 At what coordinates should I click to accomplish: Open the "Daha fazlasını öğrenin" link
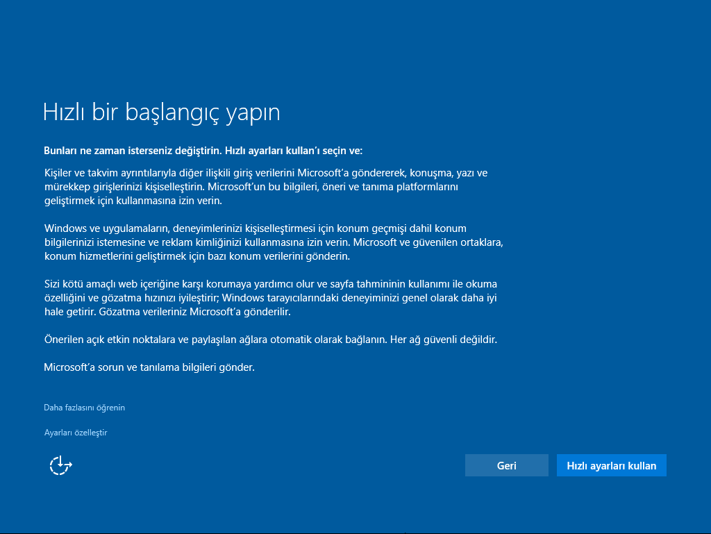[84, 408]
